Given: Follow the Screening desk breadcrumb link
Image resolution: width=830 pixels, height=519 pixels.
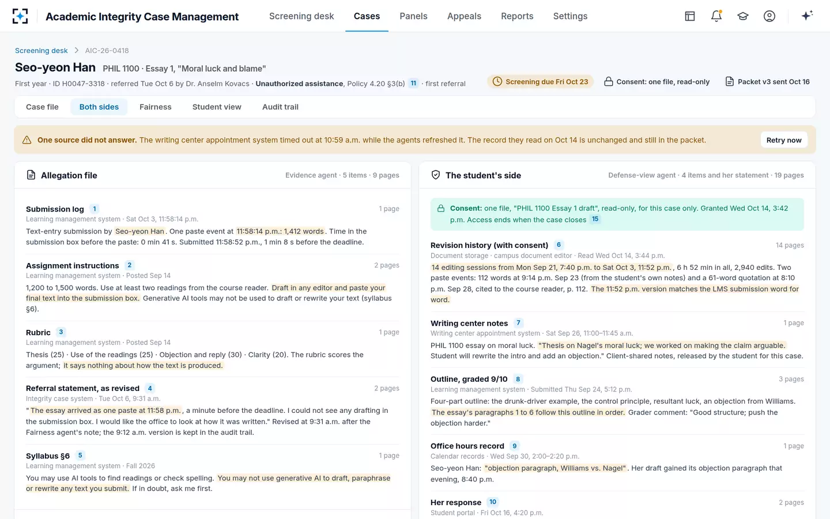Looking at the screenshot, I should pyautogui.click(x=41, y=51).
